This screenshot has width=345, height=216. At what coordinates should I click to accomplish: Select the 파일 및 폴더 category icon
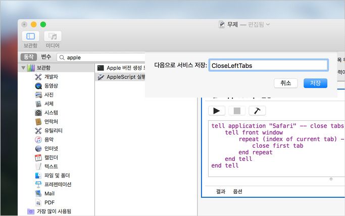point(38,176)
